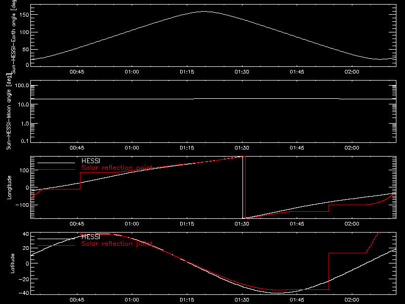Click Solar reflection point legend in Longitude plot
The height and width of the screenshot is (304, 405).
coord(117,168)
